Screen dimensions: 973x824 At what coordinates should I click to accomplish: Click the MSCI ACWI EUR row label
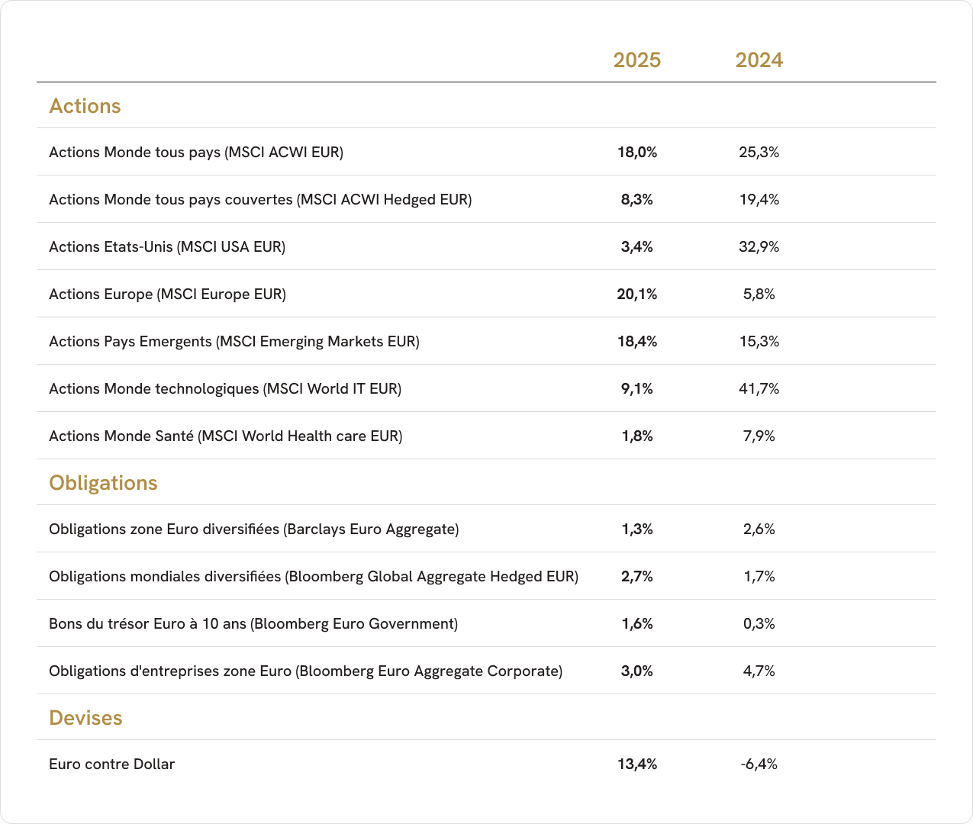click(196, 153)
